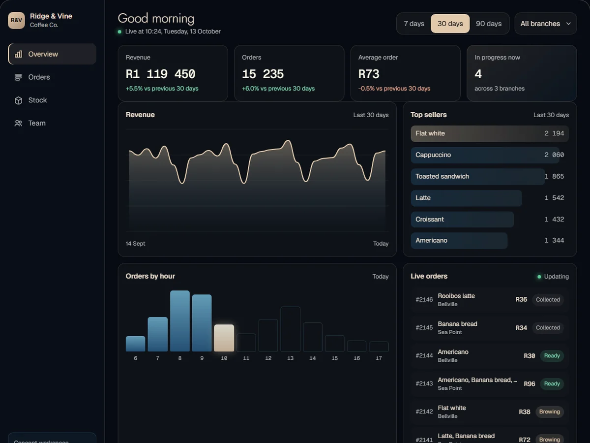Viewport: 590px width, 443px height.
Task: Click the Ridge & Vine company name
Action: click(x=51, y=16)
